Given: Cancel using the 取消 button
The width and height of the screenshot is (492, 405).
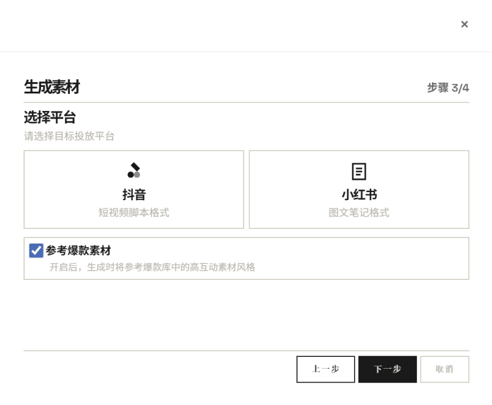Looking at the screenshot, I should point(444,369).
